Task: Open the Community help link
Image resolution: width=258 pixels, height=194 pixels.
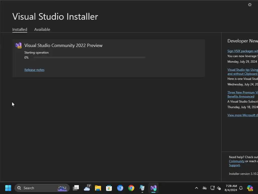Action: (237, 161)
